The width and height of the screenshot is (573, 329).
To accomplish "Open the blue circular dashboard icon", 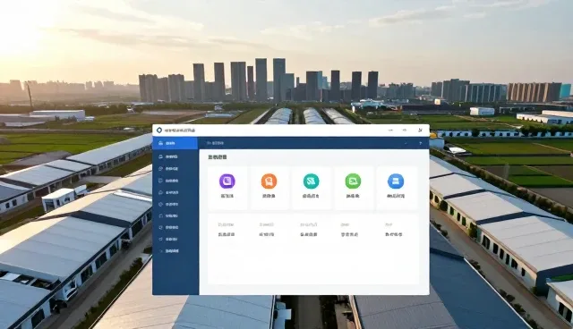I will (x=396, y=181).
